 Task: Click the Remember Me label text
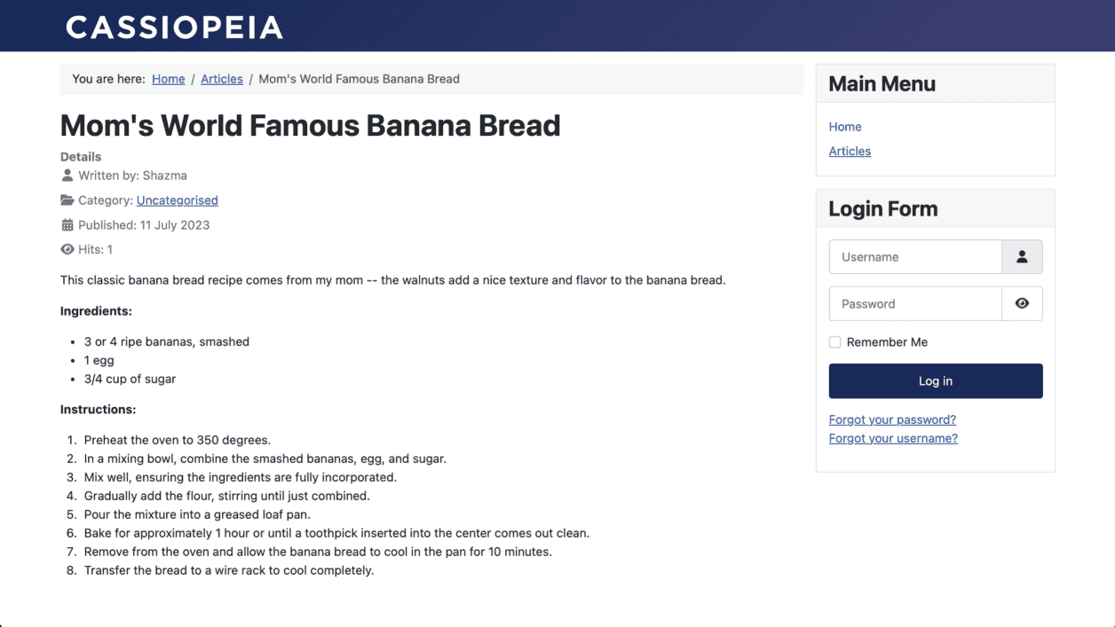(887, 342)
